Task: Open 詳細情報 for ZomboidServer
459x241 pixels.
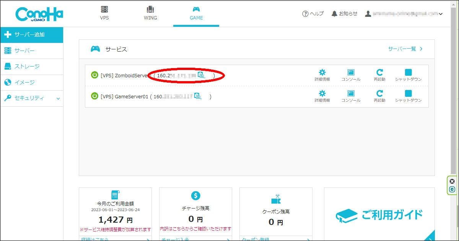Action: click(x=322, y=75)
